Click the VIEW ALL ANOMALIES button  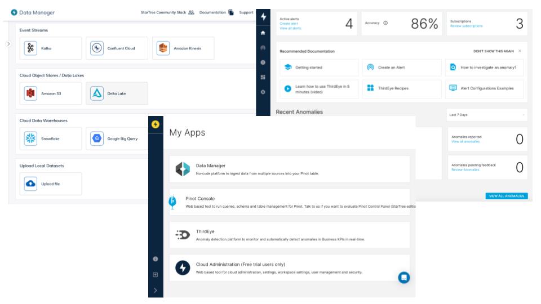pos(507,196)
